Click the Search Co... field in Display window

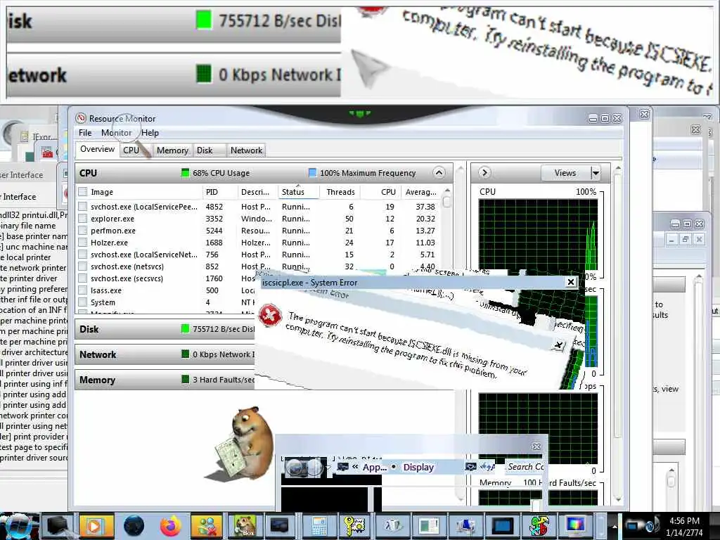click(x=525, y=467)
